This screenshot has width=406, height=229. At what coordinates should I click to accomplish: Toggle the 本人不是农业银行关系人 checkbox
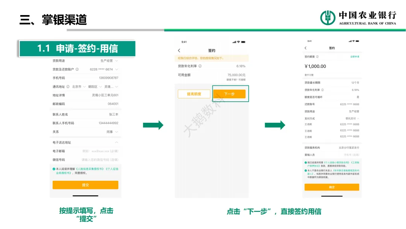[x=306, y=171]
